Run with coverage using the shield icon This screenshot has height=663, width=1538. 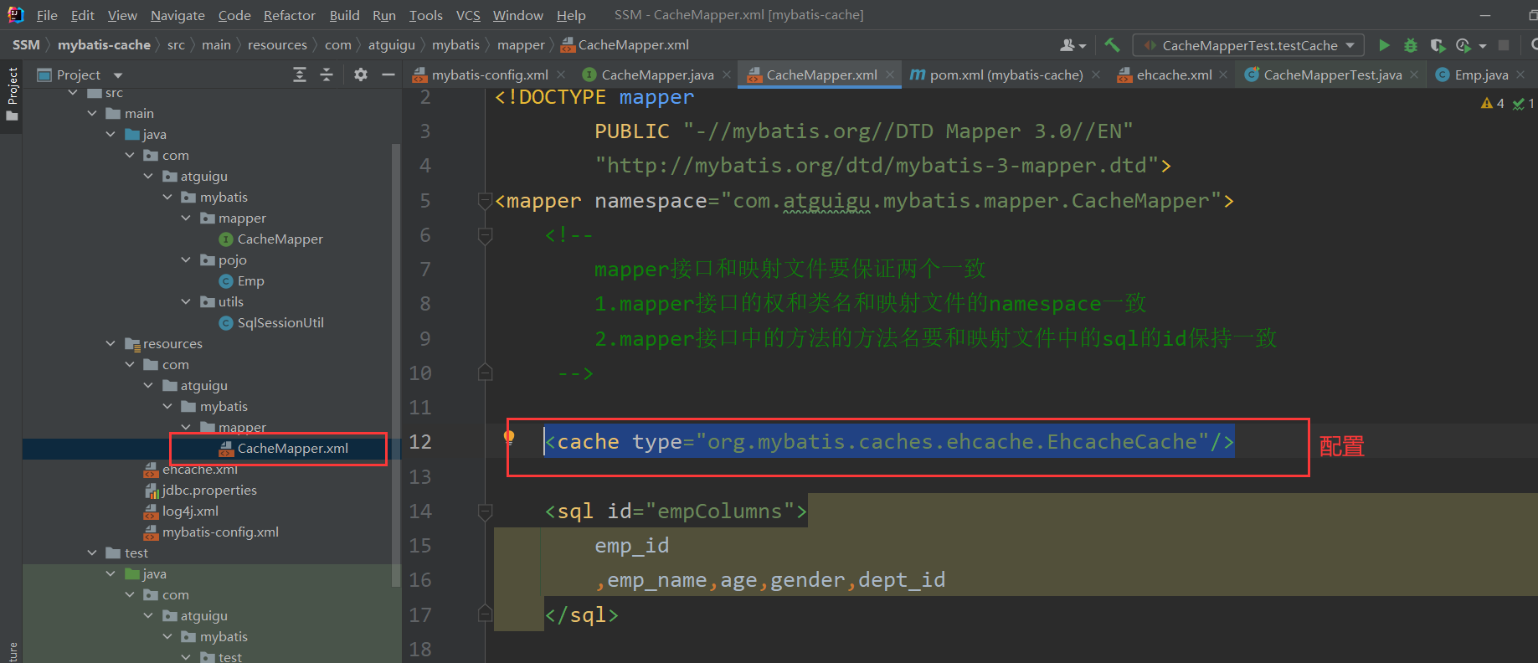1437,45
